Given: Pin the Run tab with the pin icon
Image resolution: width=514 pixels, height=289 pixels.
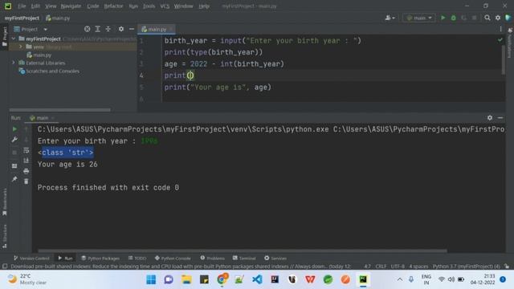Looking at the screenshot, I should point(14,179).
